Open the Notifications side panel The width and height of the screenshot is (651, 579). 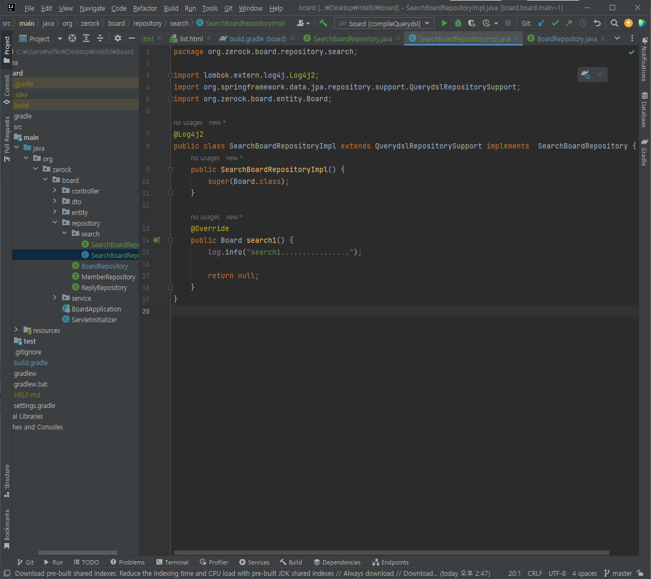(x=645, y=60)
